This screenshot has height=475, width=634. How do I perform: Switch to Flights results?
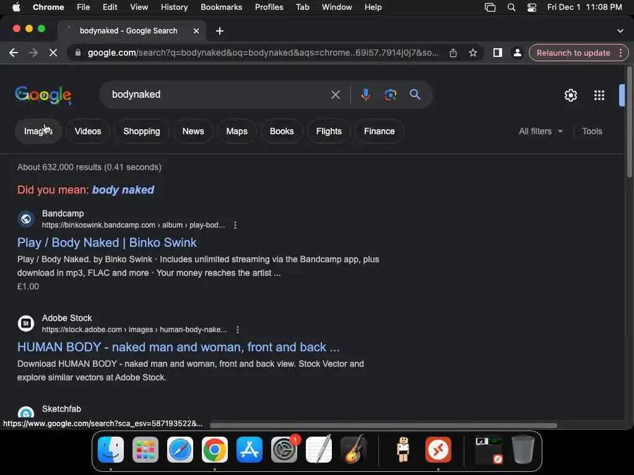(329, 131)
